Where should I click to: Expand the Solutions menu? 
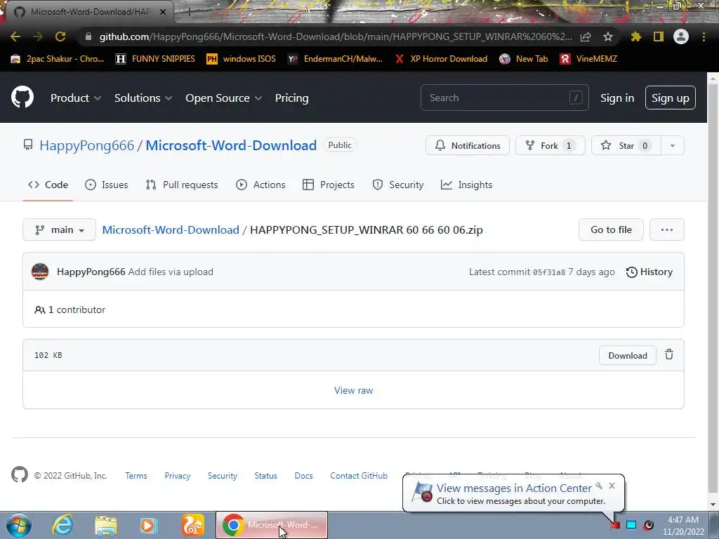point(143,98)
